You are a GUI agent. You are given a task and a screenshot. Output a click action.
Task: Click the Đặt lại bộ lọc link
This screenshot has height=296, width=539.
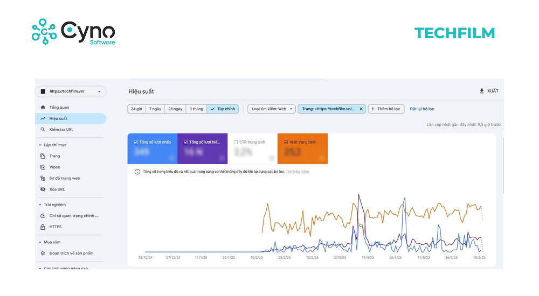[x=422, y=109]
